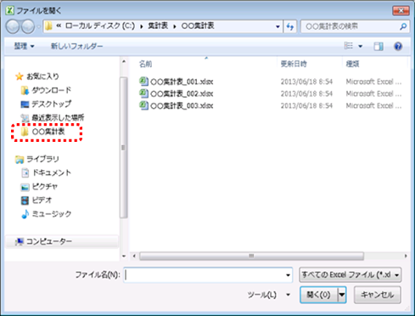The height and width of the screenshot is (316, 415).
Task: Click the folder icon in the address bar
Action: point(49,26)
